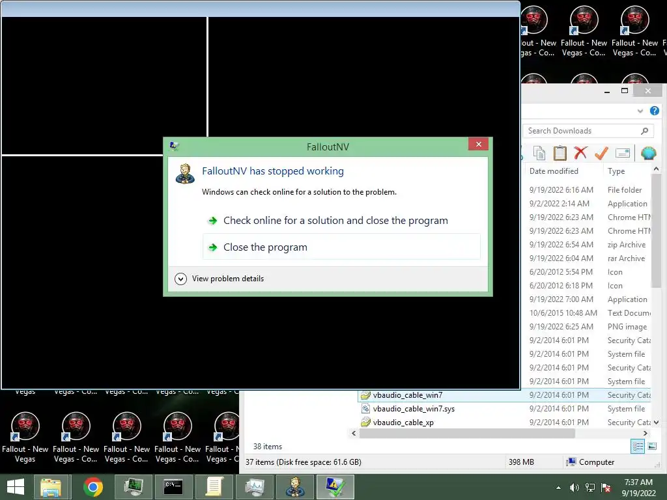Click the orange checkmark Properties icon

tap(601, 153)
